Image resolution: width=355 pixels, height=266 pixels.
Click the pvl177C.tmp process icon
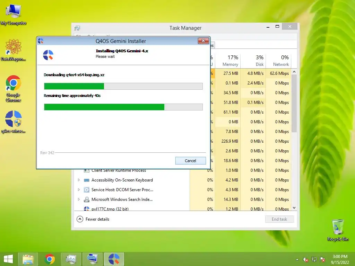(86, 209)
